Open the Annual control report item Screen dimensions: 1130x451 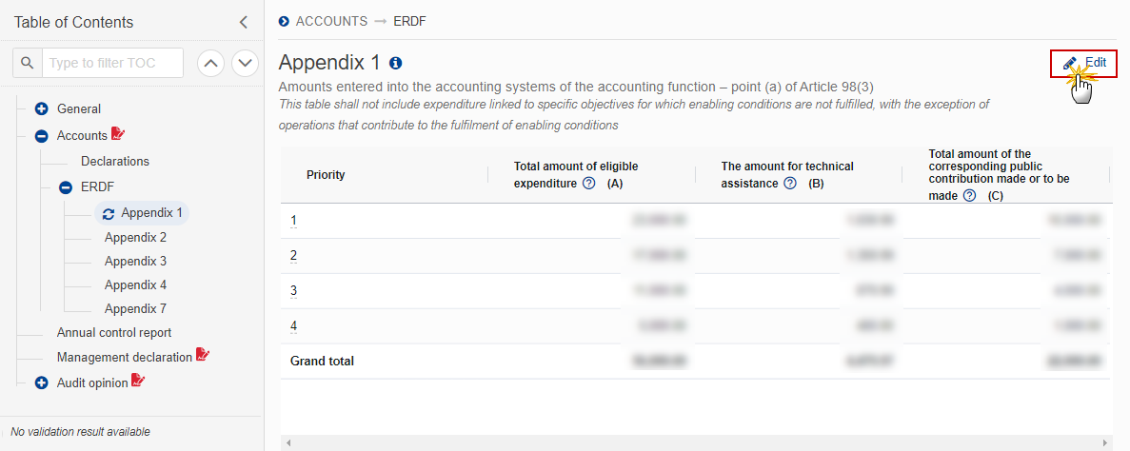114,333
